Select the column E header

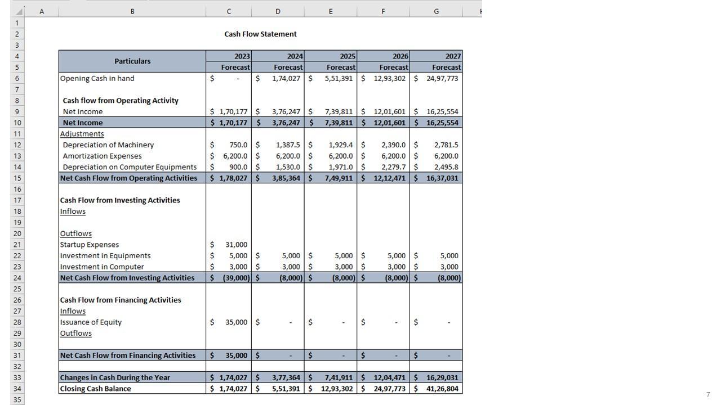pyautogui.click(x=331, y=11)
